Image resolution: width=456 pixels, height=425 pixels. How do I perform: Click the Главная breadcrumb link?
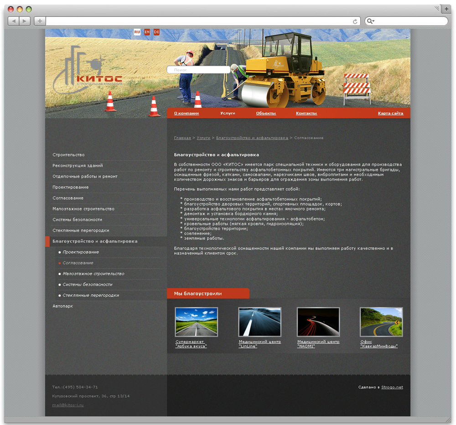point(182,138)
